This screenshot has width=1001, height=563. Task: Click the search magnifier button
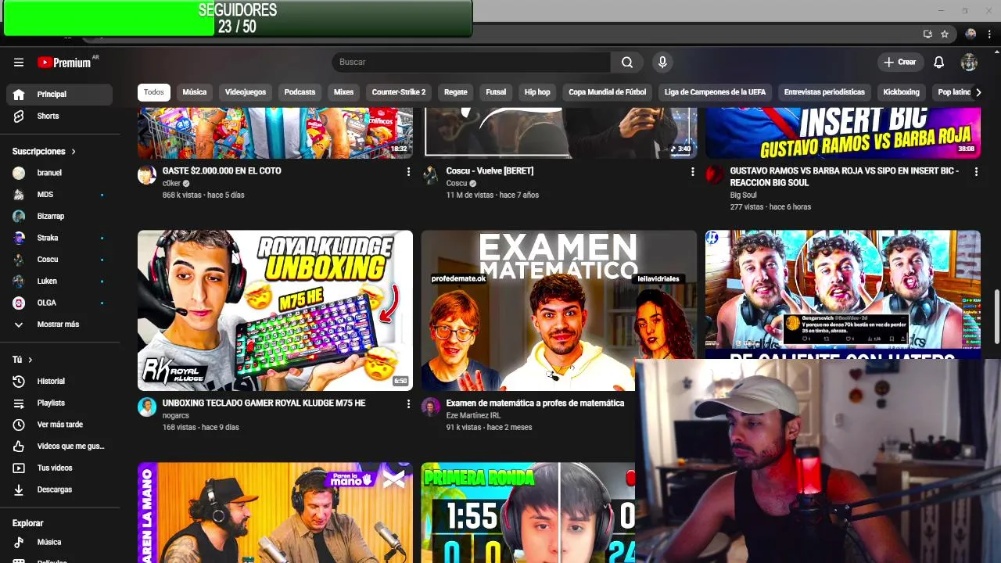[627, 62]
